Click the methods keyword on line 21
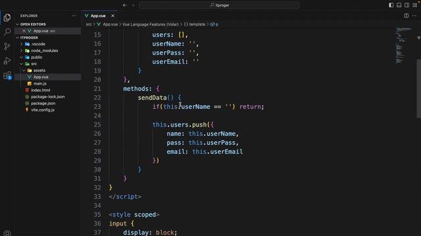The image size is (421, 236). pos(136,88)
